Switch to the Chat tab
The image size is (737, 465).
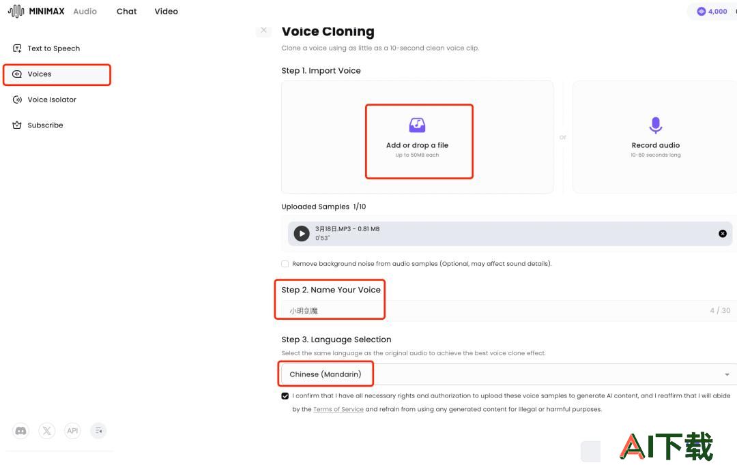pos(126,12)
